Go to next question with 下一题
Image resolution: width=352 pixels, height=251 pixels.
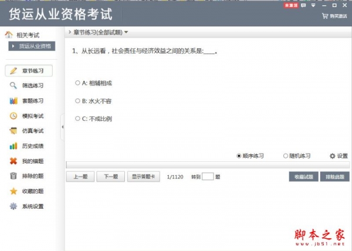[x=111, y=177]
